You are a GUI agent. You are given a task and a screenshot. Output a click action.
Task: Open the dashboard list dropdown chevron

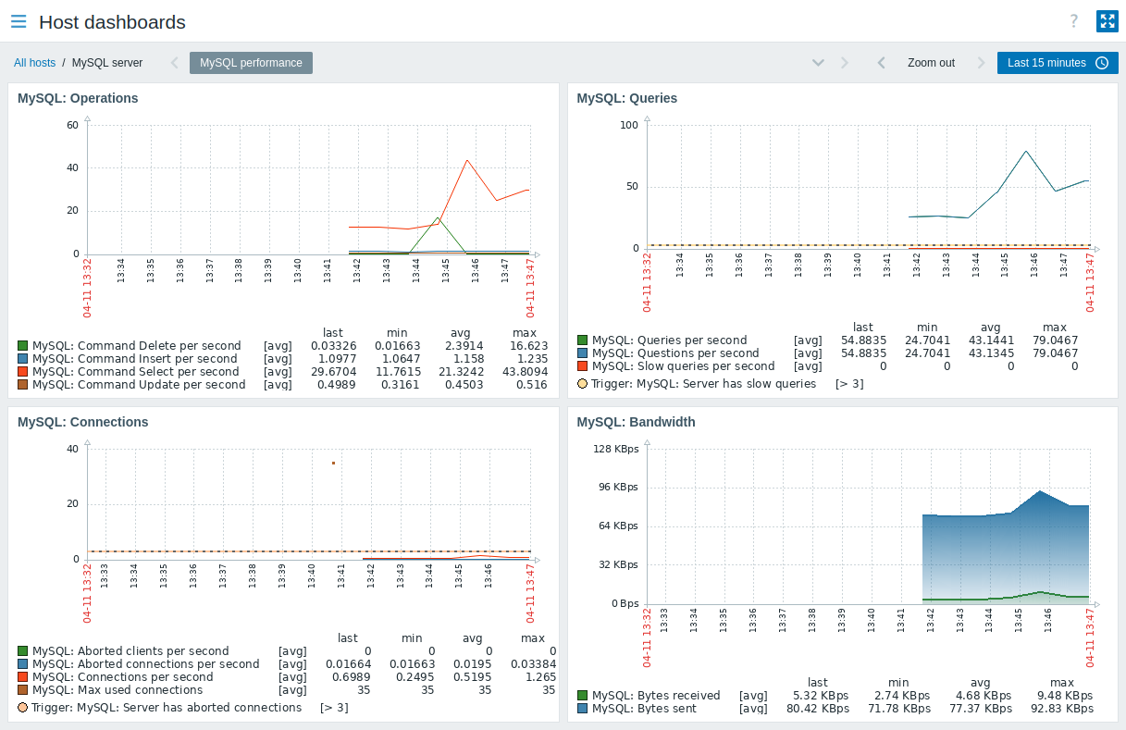[x=818, y=62]
